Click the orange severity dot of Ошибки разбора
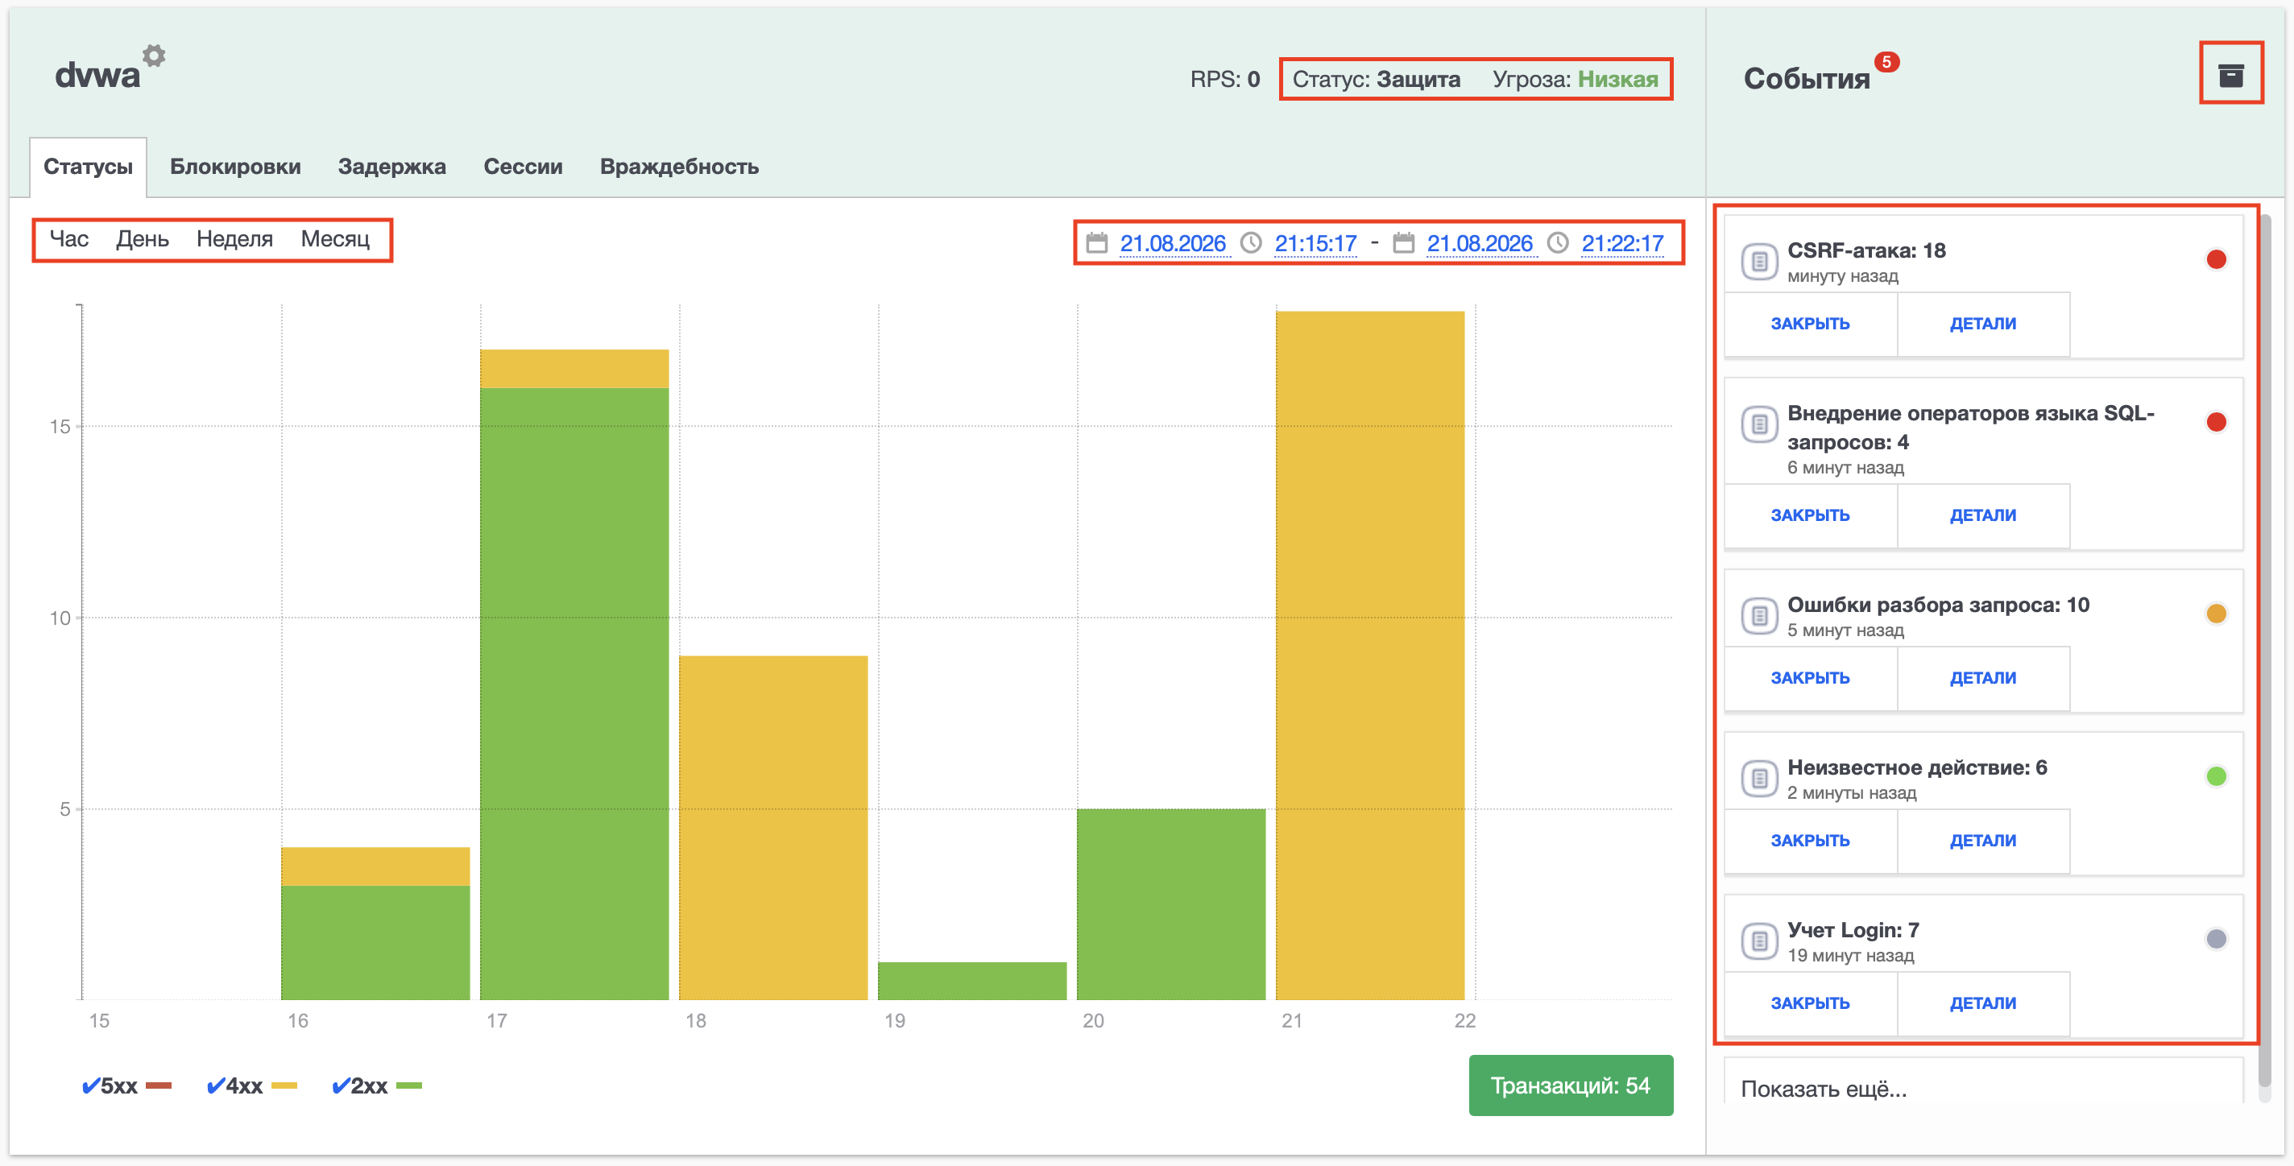Screen dimensions: 2294x1166 pos(2216,614)
